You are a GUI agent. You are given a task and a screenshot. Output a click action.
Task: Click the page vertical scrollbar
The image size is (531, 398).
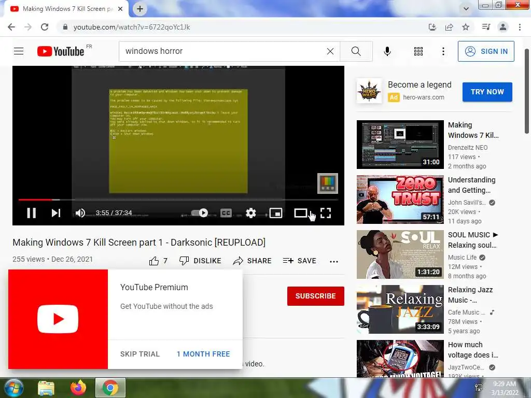[527, 91]
